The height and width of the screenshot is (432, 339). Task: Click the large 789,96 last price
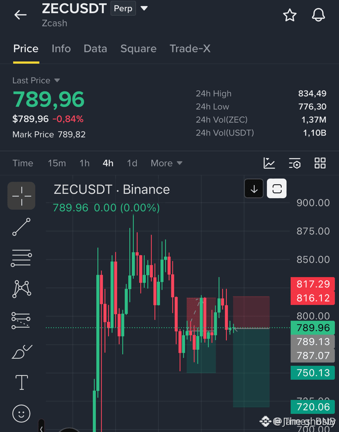pos(48,99)
